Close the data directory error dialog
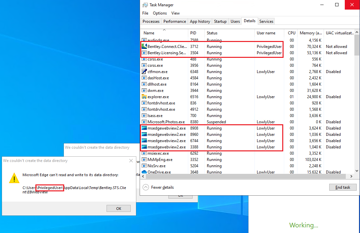Viewport: 360px width, 233px height. (131, 161)
